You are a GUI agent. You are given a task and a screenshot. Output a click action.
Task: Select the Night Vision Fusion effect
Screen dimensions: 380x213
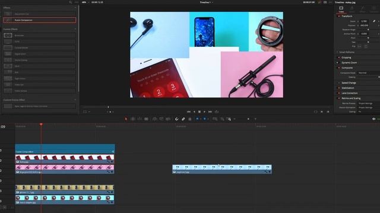tap(40, 79)
